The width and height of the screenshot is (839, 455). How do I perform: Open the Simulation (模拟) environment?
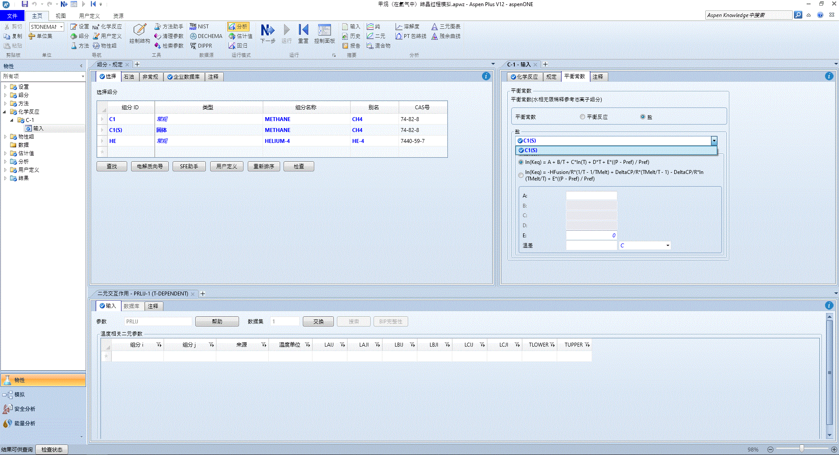click(43, 395)
